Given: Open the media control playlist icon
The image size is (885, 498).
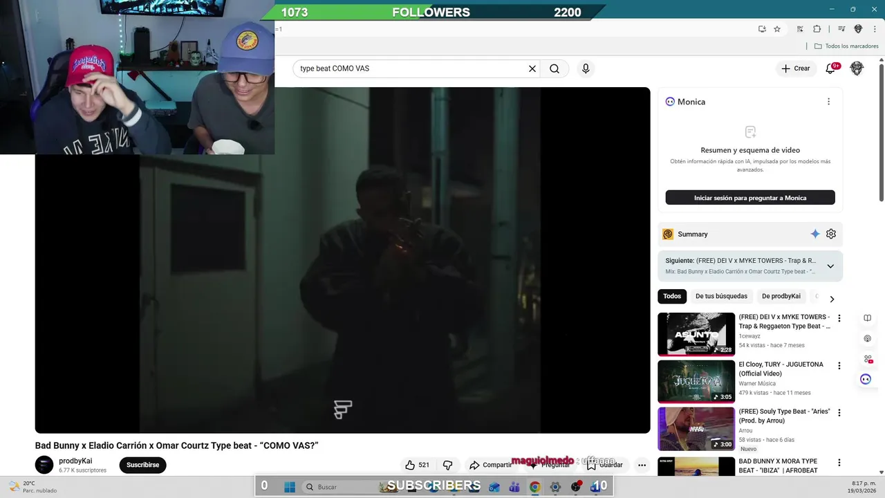Looking at the screenshot, I should point(841,29).
